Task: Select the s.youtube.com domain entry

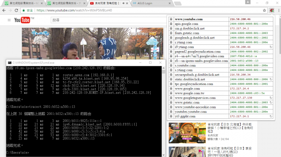Action: click(x=185, y=65)
